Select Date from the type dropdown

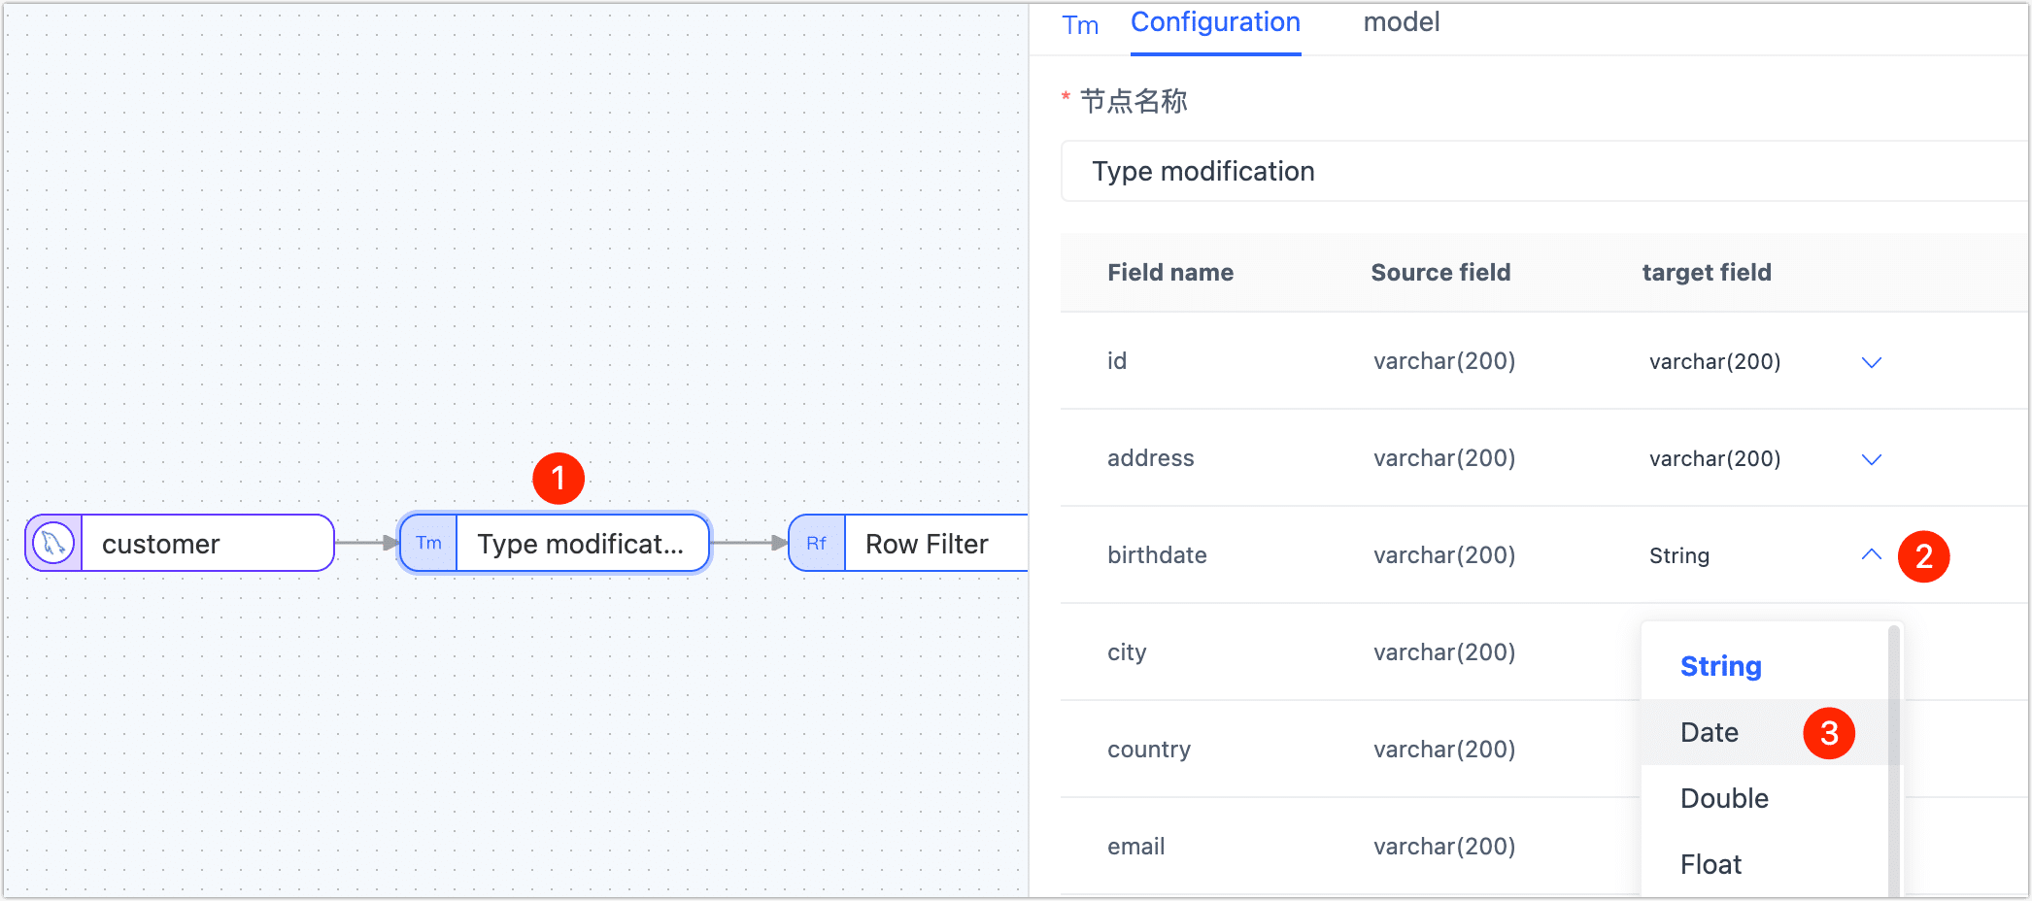click(x=1709, y=732)
